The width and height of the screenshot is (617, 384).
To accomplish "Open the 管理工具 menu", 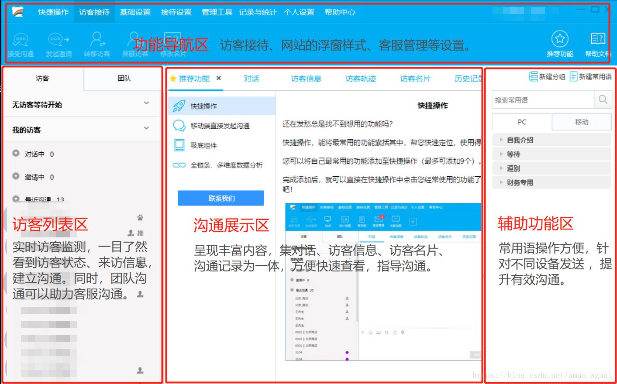I will (217, 12).
